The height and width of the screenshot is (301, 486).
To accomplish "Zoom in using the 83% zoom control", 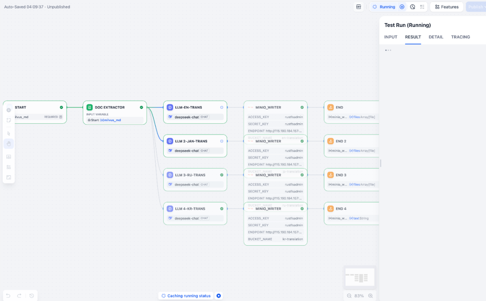I will tap(370, 296).
